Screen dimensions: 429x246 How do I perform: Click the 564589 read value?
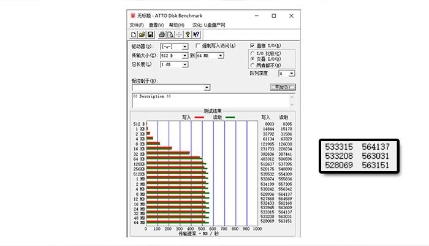tap(285, 199)
